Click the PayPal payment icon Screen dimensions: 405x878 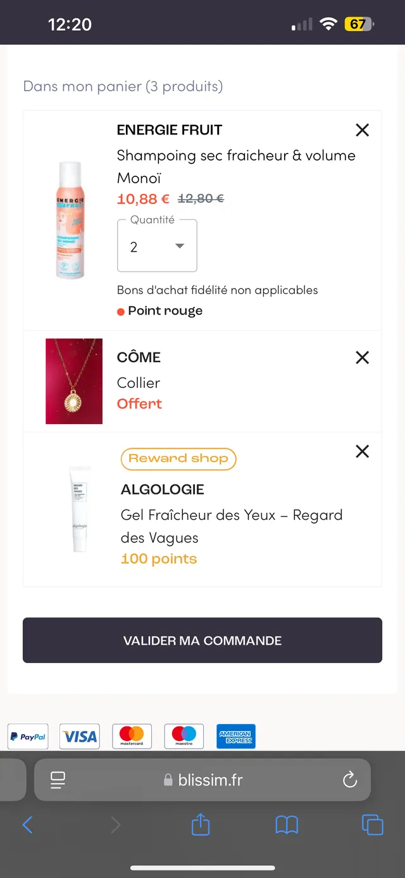27,736
